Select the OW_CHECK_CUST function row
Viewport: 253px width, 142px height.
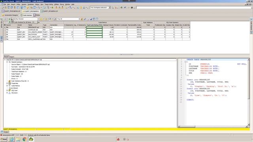(x=97, y=37)
